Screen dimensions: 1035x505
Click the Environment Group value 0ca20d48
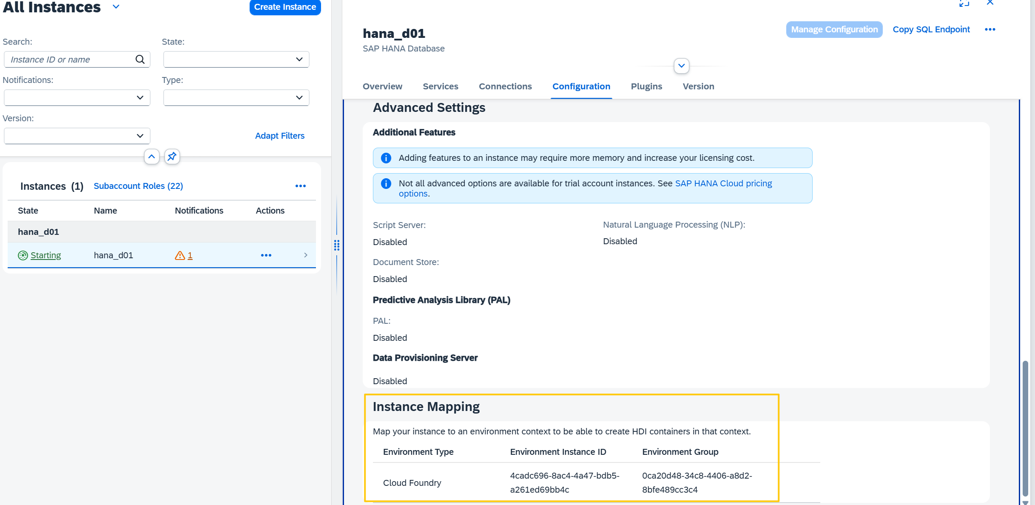697,482
